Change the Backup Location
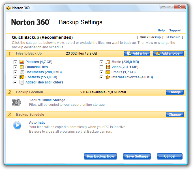 pos(175,92)
